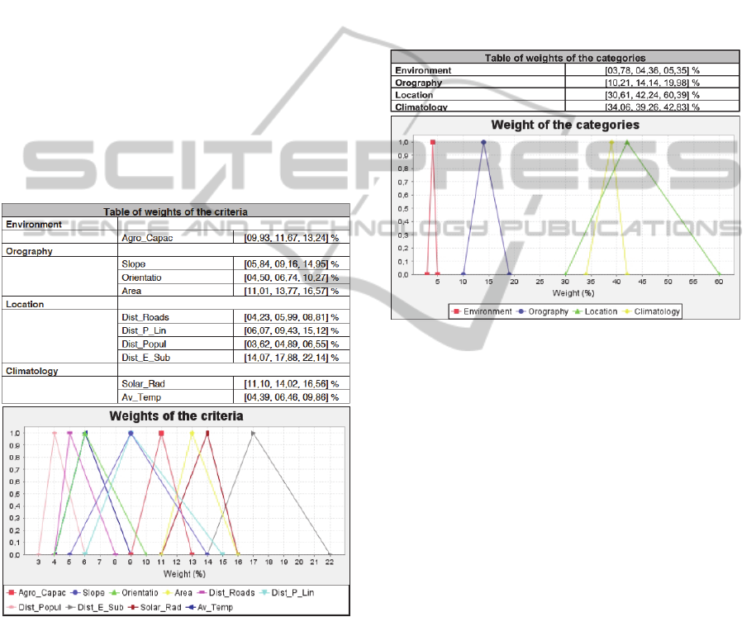Click the Orography blue circle legend marker
The image size is (756, 617).
(x=522, y=311)
